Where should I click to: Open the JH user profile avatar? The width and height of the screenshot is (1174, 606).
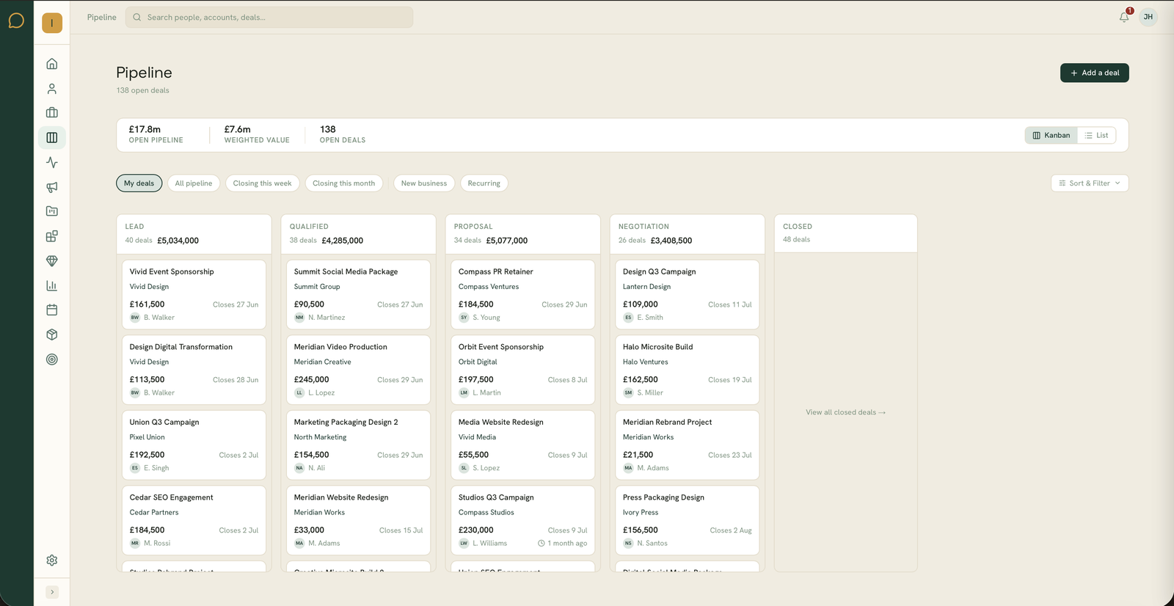pos(1148,17)
